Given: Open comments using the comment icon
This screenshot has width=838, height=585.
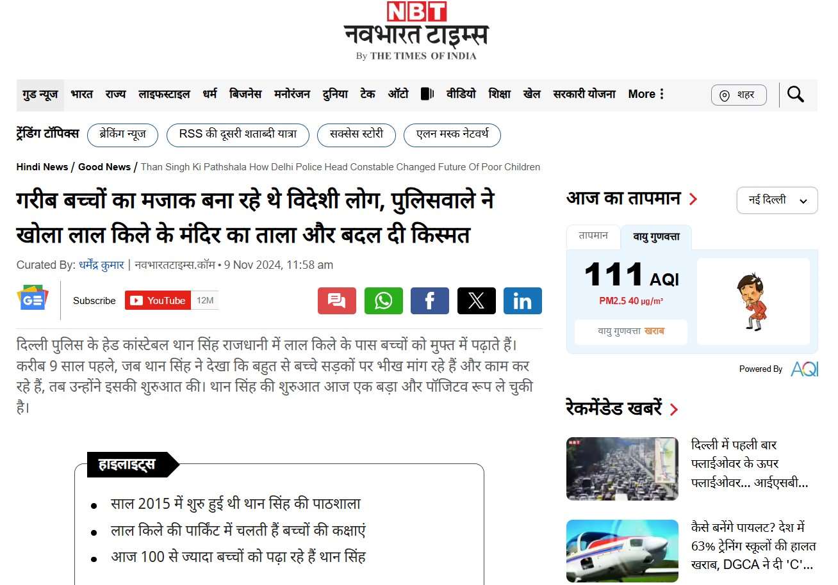Looking at the screenshot, I should coord(337,301).
